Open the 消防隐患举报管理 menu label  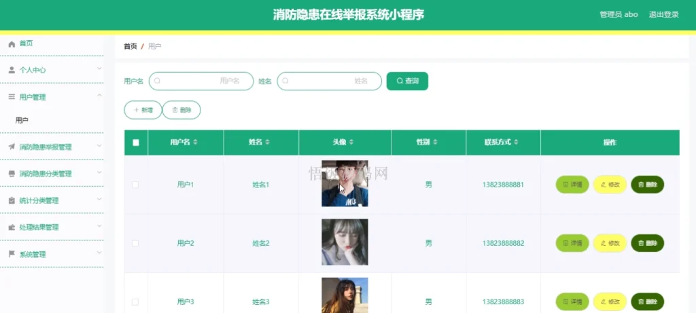point(46,147)
